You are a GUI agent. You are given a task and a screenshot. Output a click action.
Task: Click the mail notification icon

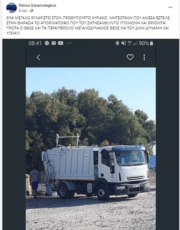[x=53, y=43]
